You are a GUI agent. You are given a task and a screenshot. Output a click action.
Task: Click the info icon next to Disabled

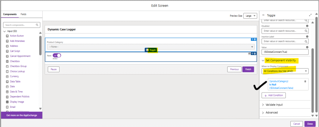point(307,26)
